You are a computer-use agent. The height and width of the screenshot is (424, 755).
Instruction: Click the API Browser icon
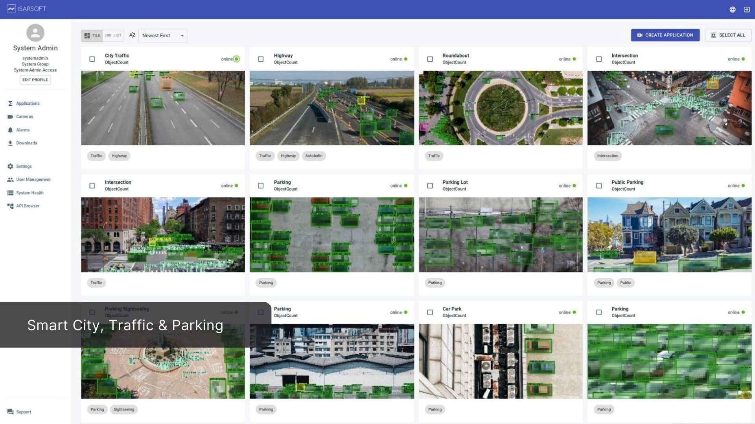click(x=10, y=206)
